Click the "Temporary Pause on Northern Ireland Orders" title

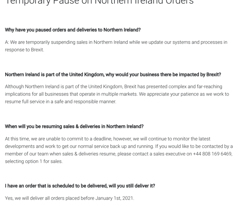point(100,2)
